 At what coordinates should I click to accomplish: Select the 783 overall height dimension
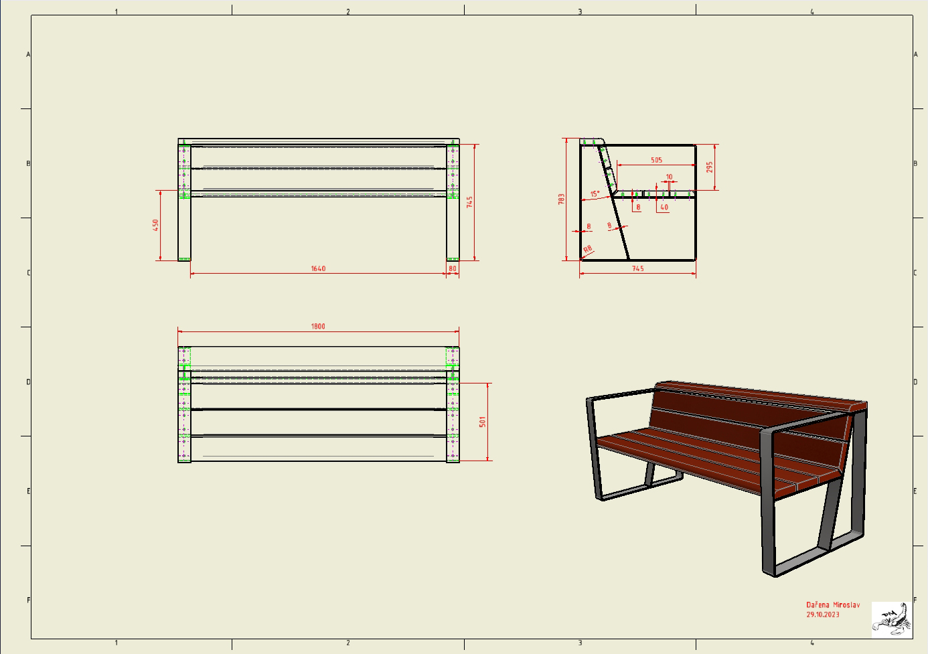[561, 199]
